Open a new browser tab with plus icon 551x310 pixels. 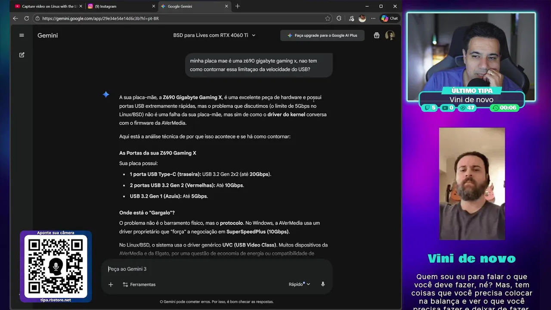(x=238, y=6)
